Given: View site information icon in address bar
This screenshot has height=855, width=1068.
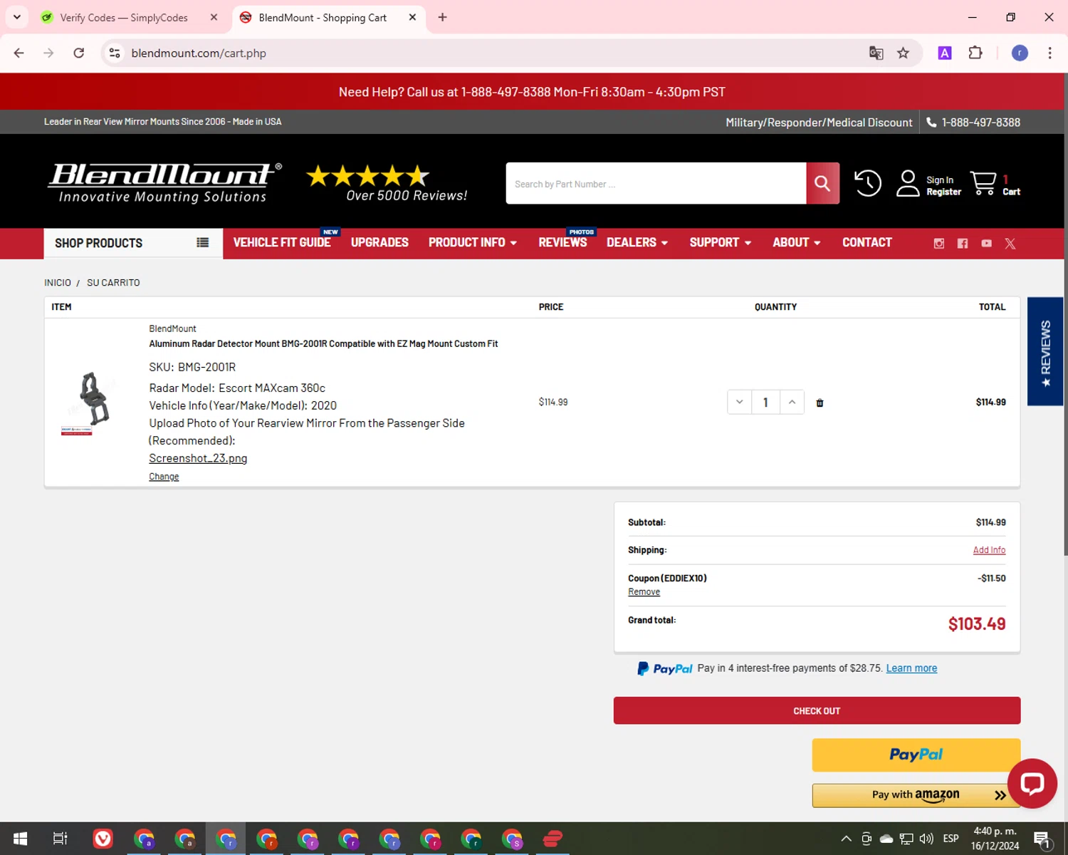Looking at the screenshot, I should click(x=115, y=53).
